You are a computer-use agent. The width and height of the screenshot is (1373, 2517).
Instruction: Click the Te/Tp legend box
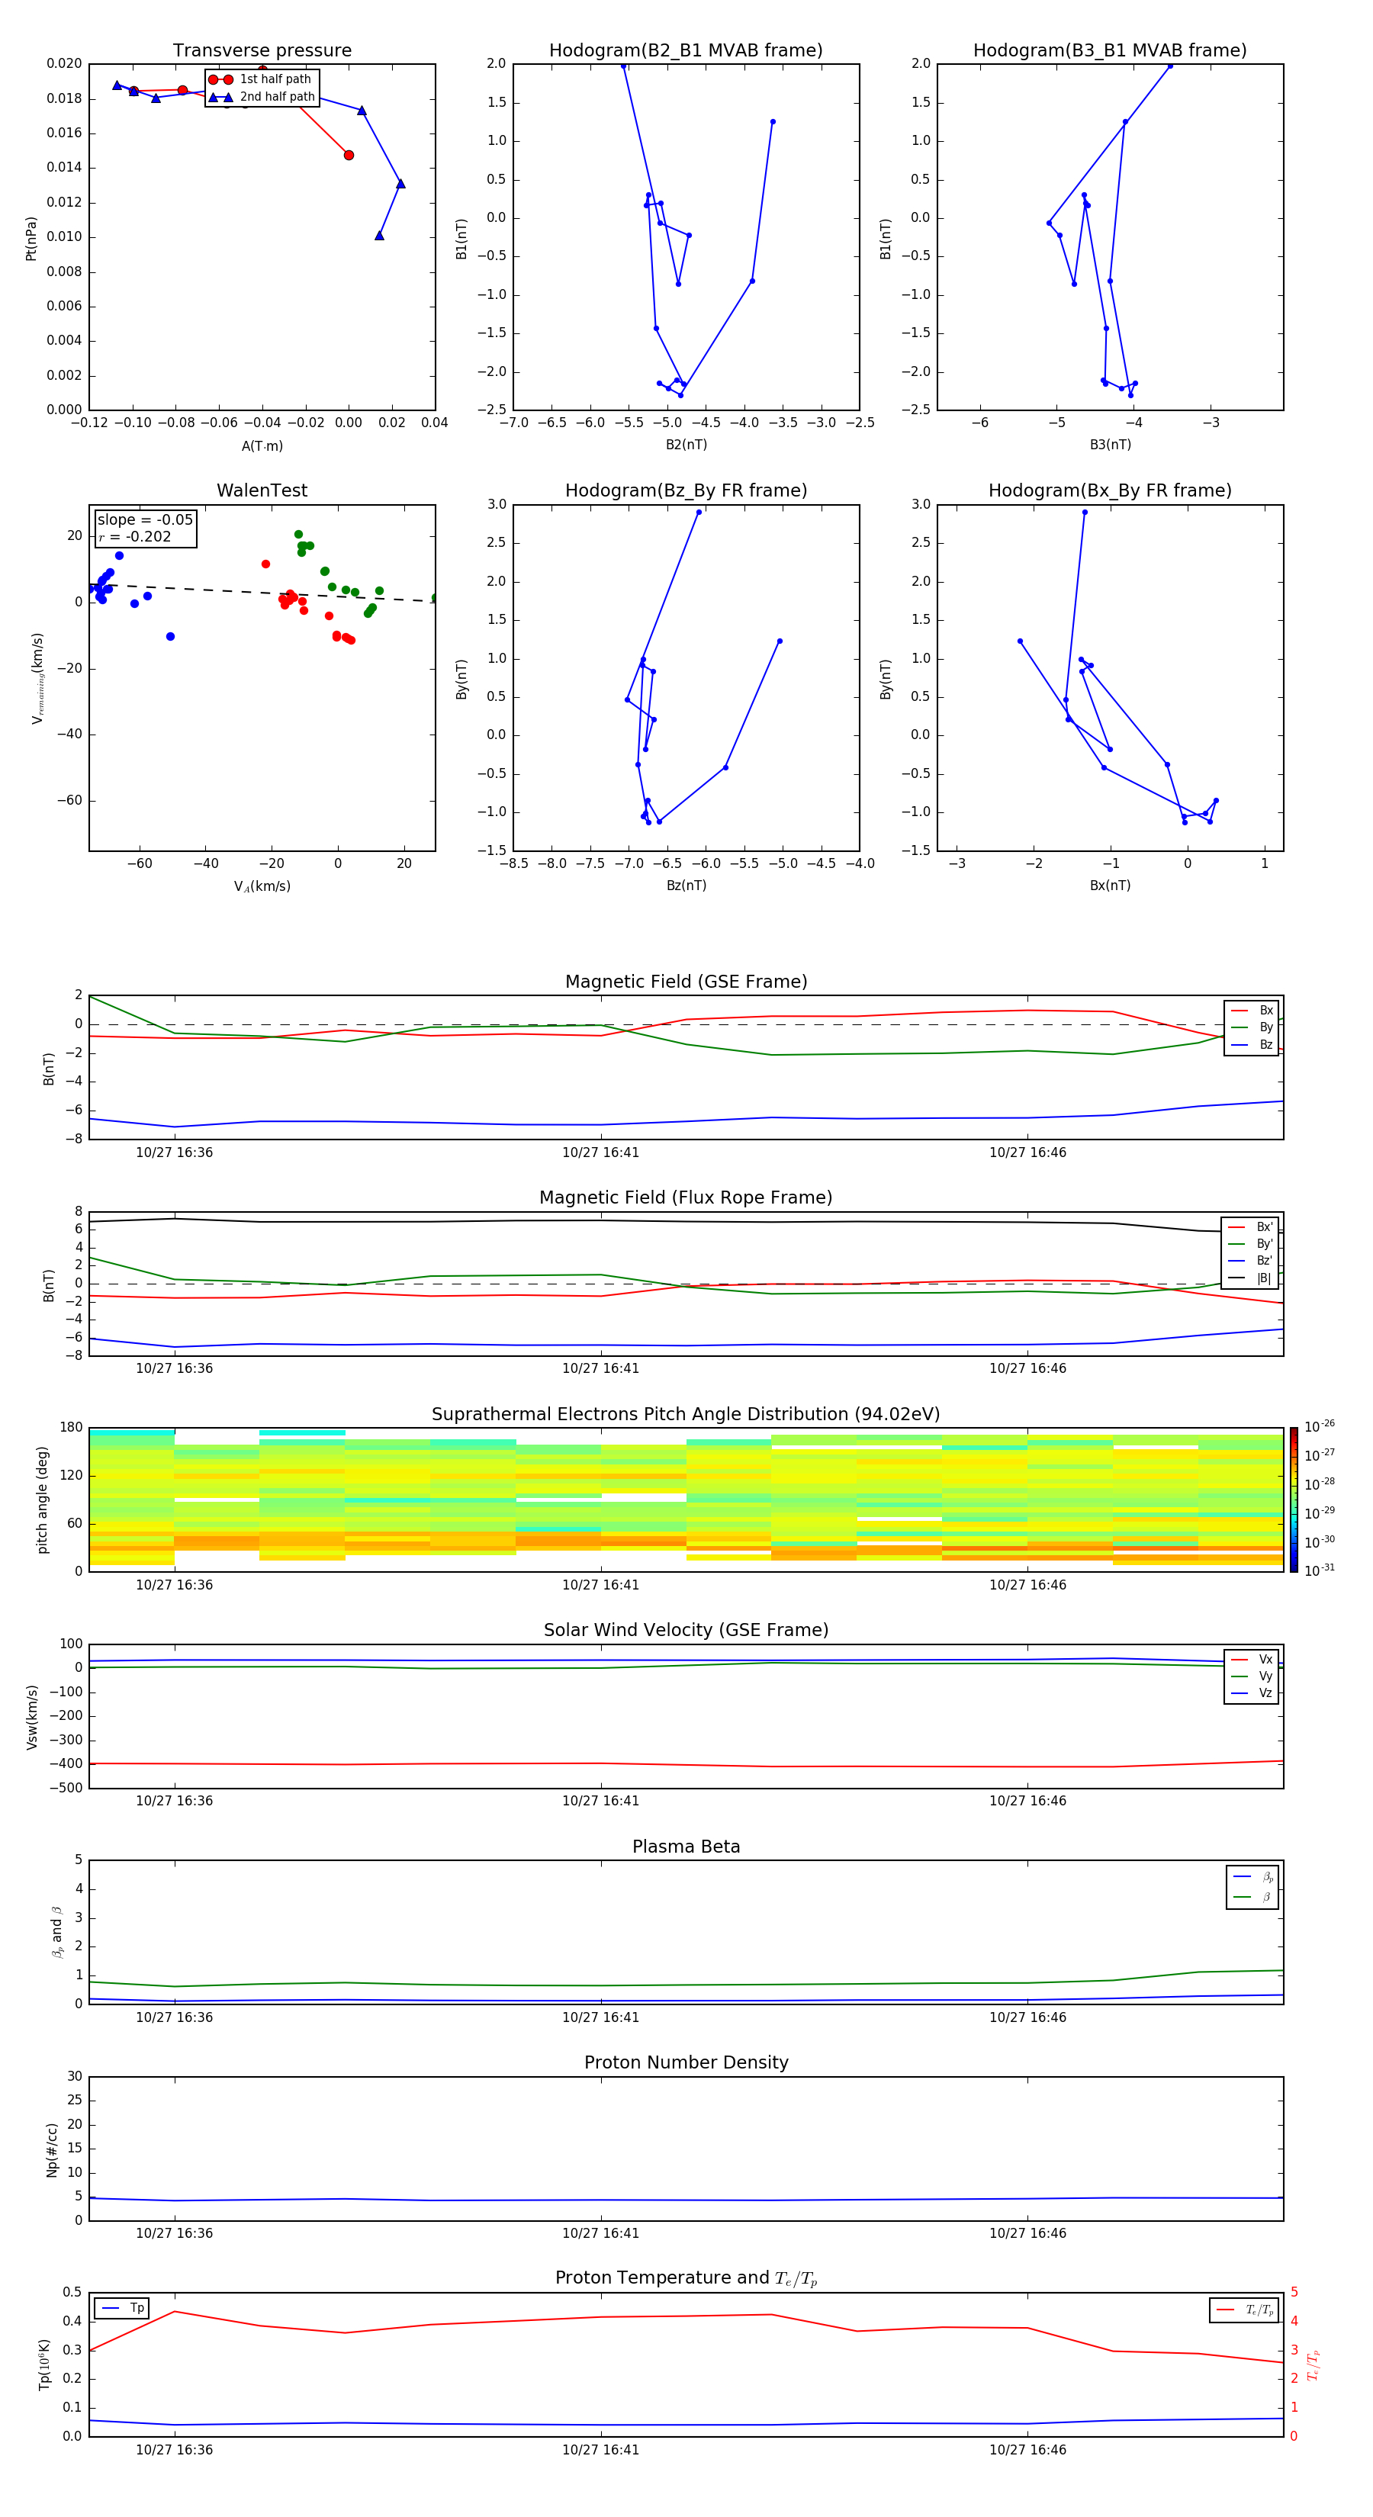tap(1244, 2310)
